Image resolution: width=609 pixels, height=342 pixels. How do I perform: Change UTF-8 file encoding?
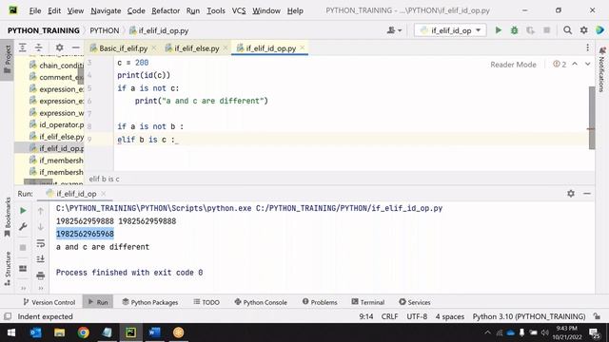coord(417,316)
